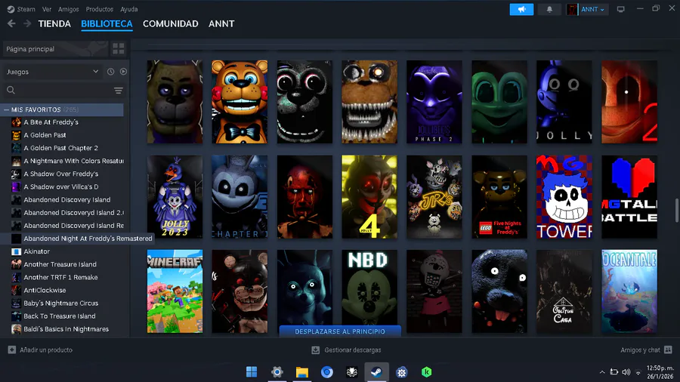Open the Ver menu

point(47,9)
